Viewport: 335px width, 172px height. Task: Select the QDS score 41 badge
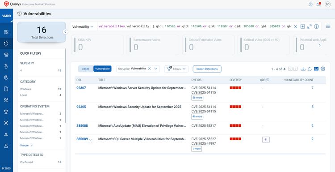(x=266, y=140)
